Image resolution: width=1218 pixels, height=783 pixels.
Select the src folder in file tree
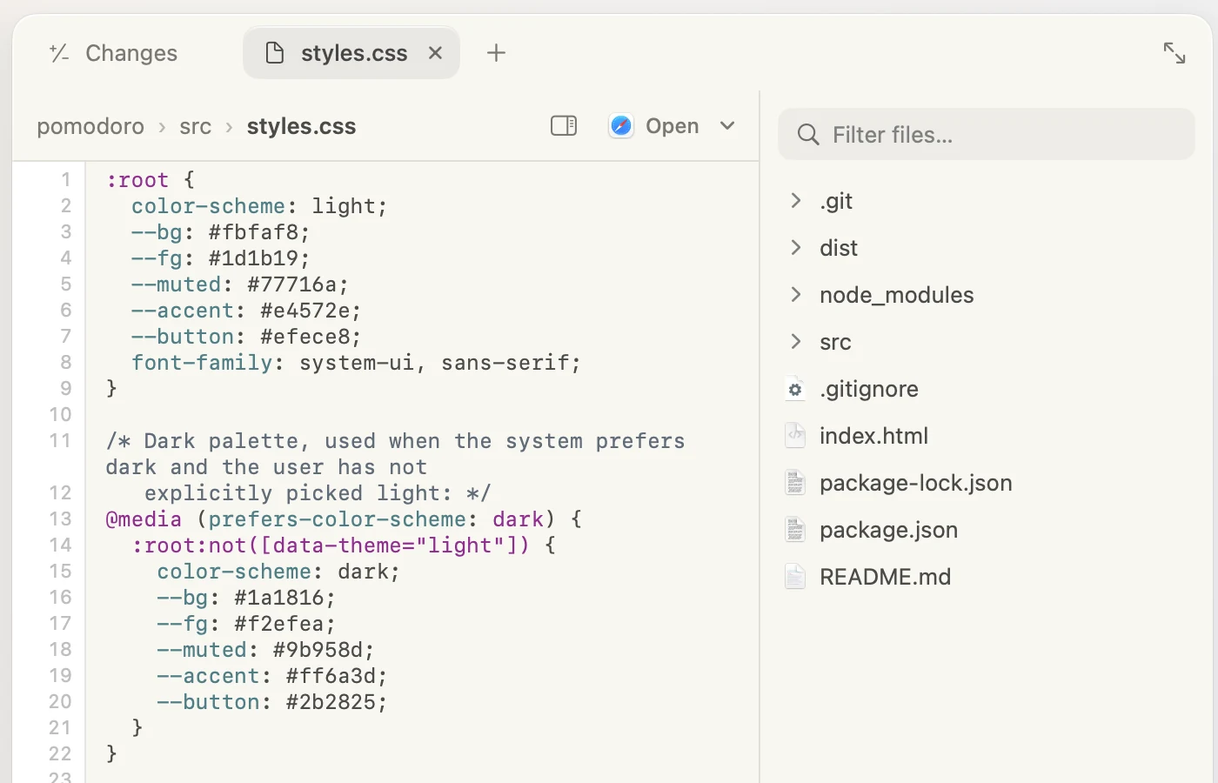(987, 342)
